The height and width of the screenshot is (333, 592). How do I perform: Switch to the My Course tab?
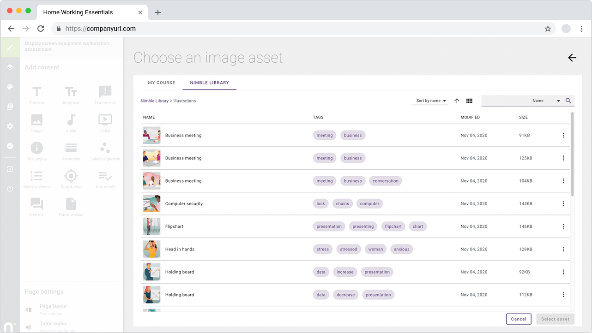[x=162, y=83]
